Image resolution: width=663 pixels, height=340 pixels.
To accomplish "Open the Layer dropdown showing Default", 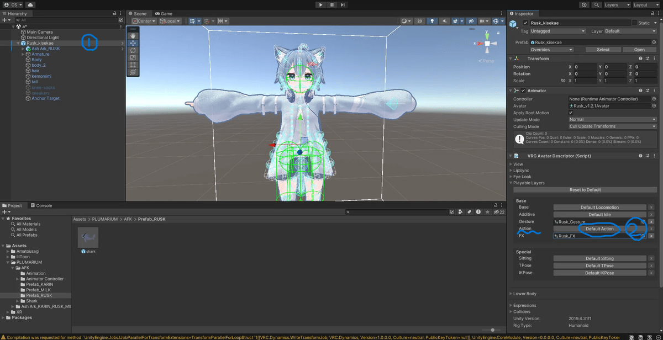I will point(630,31).
